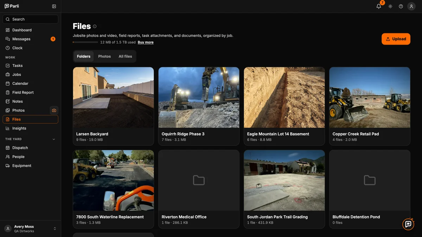Click the Parli logo

pos(12,6)
